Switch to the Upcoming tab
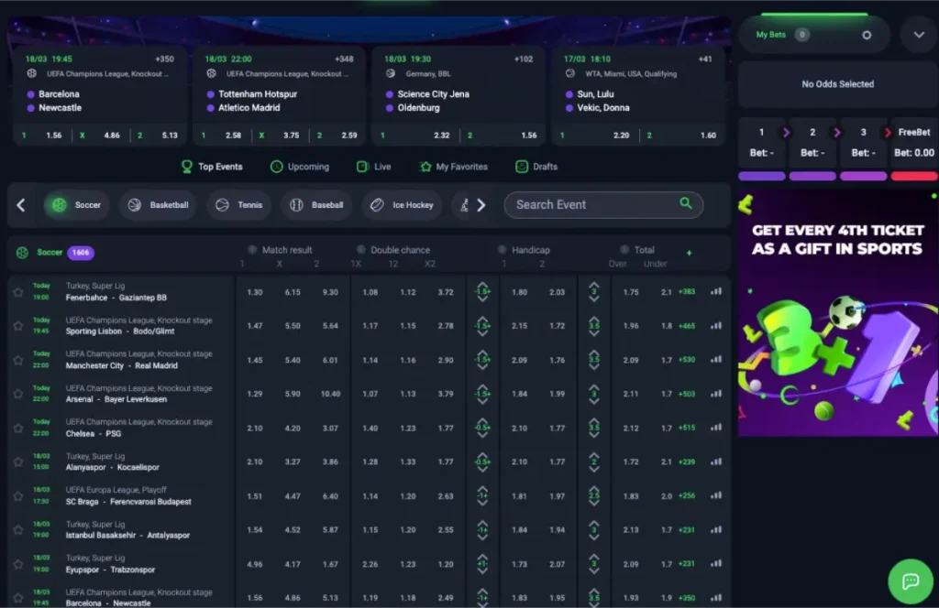The width and height of the screenshot is (939, 608). [300, 167]
